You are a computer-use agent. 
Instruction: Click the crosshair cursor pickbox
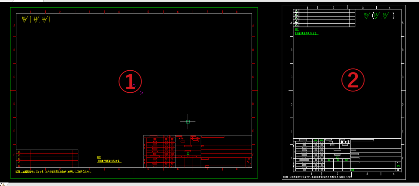188,122
